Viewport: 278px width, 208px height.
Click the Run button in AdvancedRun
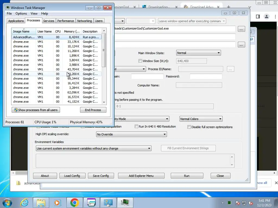(x=187, y=175)
